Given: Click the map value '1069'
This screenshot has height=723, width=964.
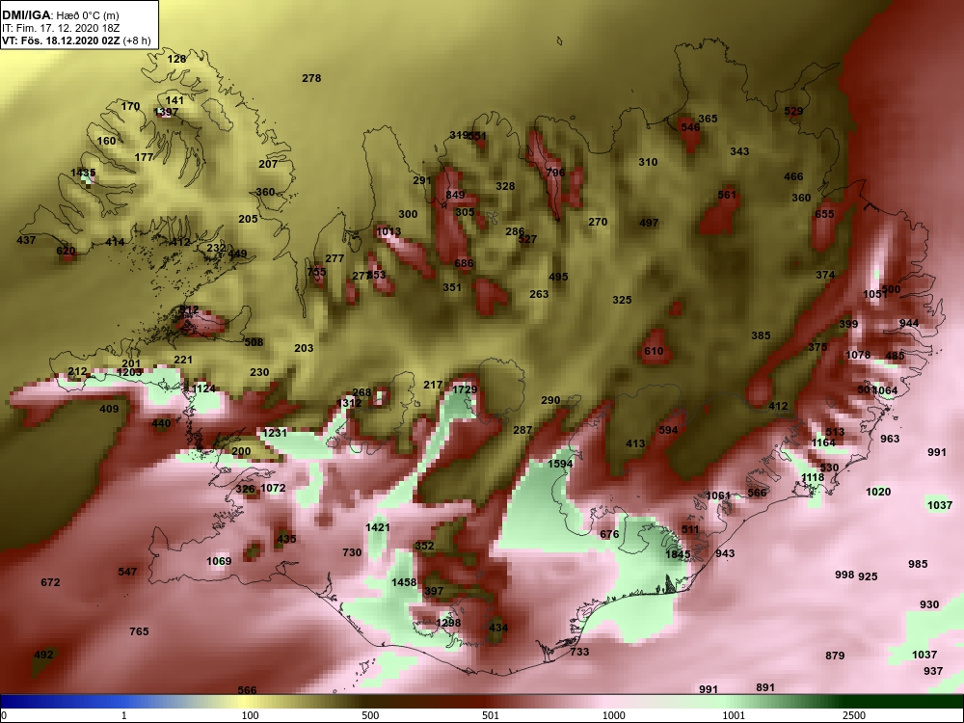Looking at the screenshot, I should pos(219,561).
